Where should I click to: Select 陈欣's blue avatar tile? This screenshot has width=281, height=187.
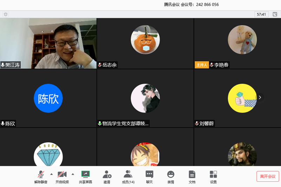click(48, 98)
